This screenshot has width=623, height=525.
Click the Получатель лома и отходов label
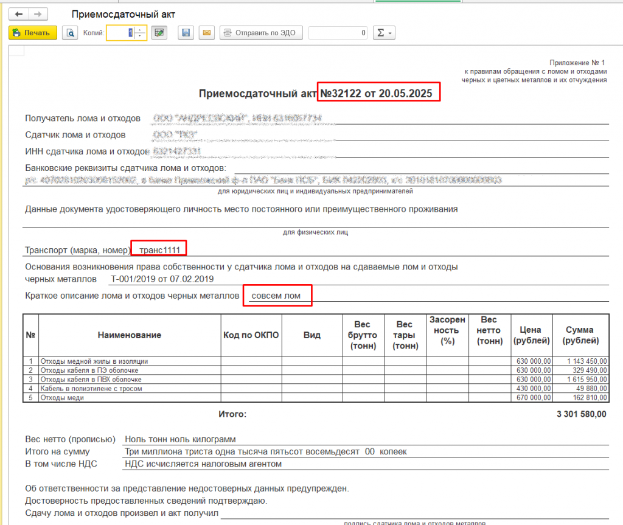(83, 119)
